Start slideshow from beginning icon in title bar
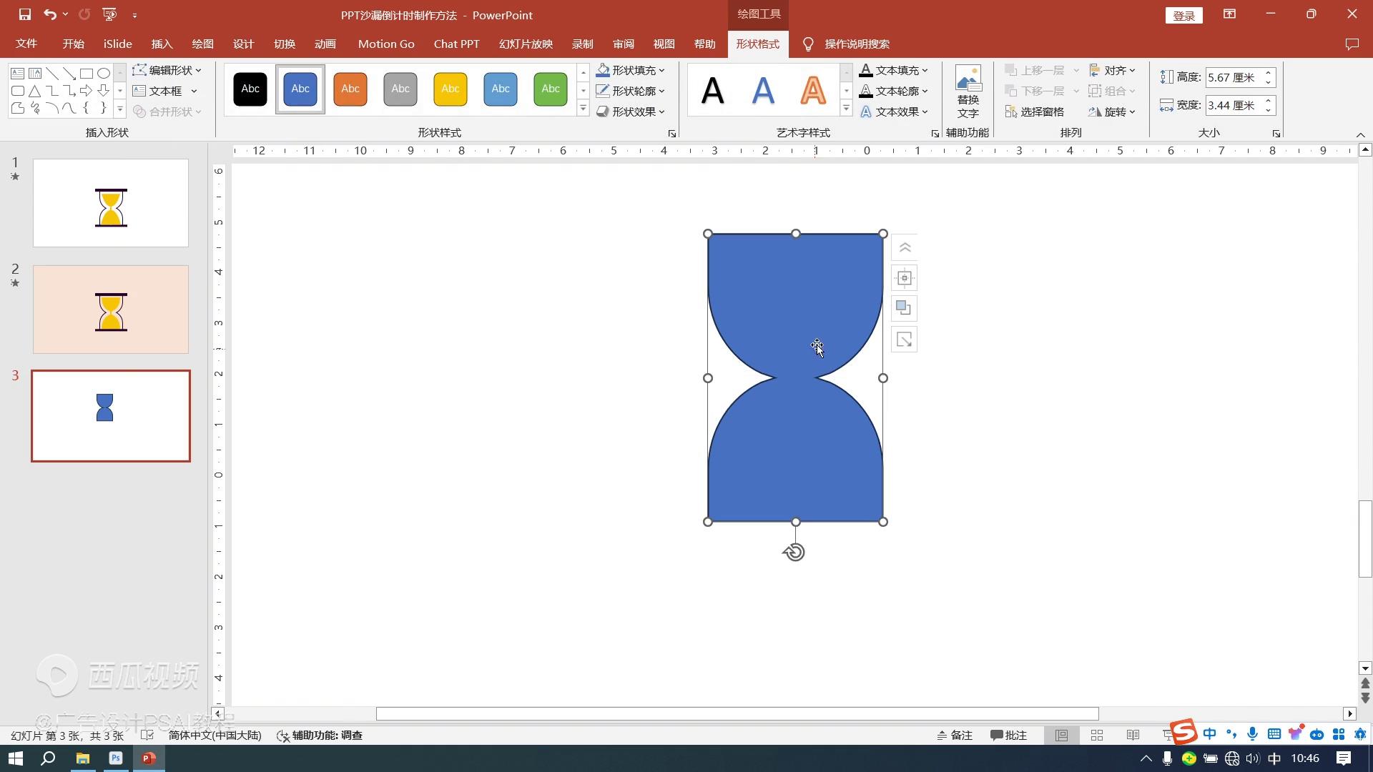Viewport: 1373px width, 772px height. (x=109, y=14)
